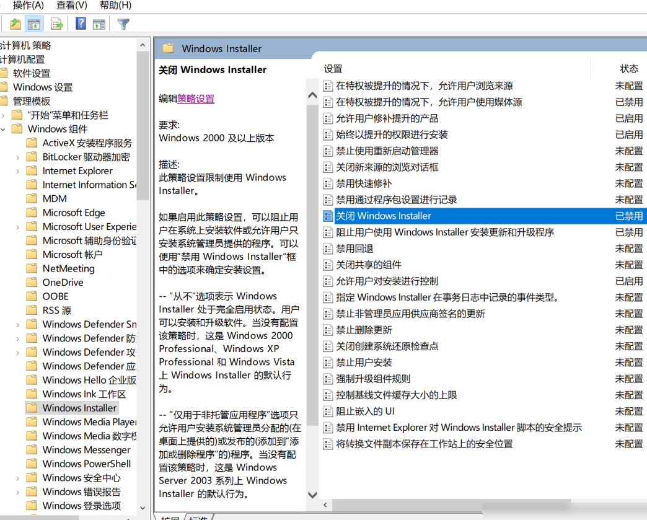Click policy icon for 强制升级组件规则

[328, 379]
